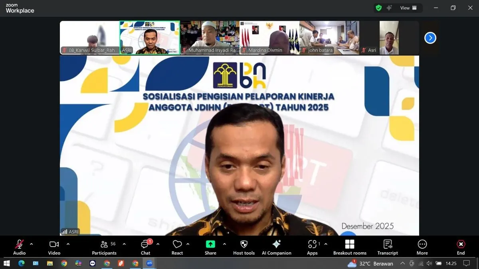This screenshot has height=269, width=479.
Task: Expand the Chat options chevron
Action: coord(158,244)
